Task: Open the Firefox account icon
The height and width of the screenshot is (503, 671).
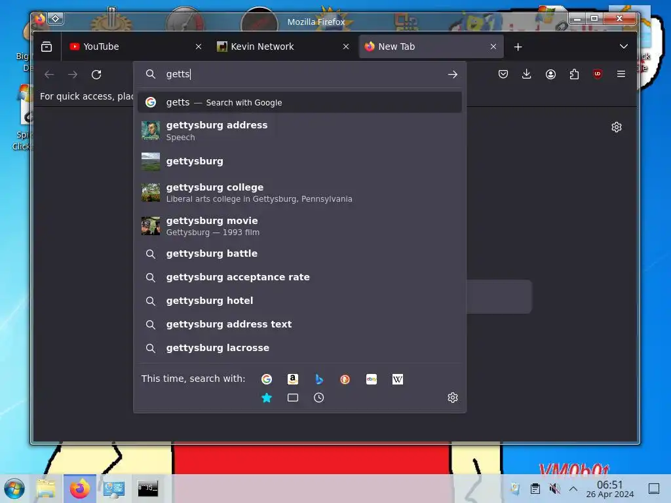Action: pyautogui.click(x=550, y=74)
